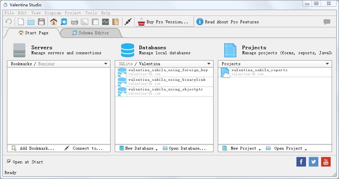Viewport: 339px width, 179px height.
Task: Click the Read About Pro Features info icon
Action: (x=200, y=22)
